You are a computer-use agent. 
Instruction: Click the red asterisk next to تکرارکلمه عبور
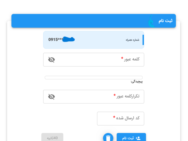(x=115, y=95)
